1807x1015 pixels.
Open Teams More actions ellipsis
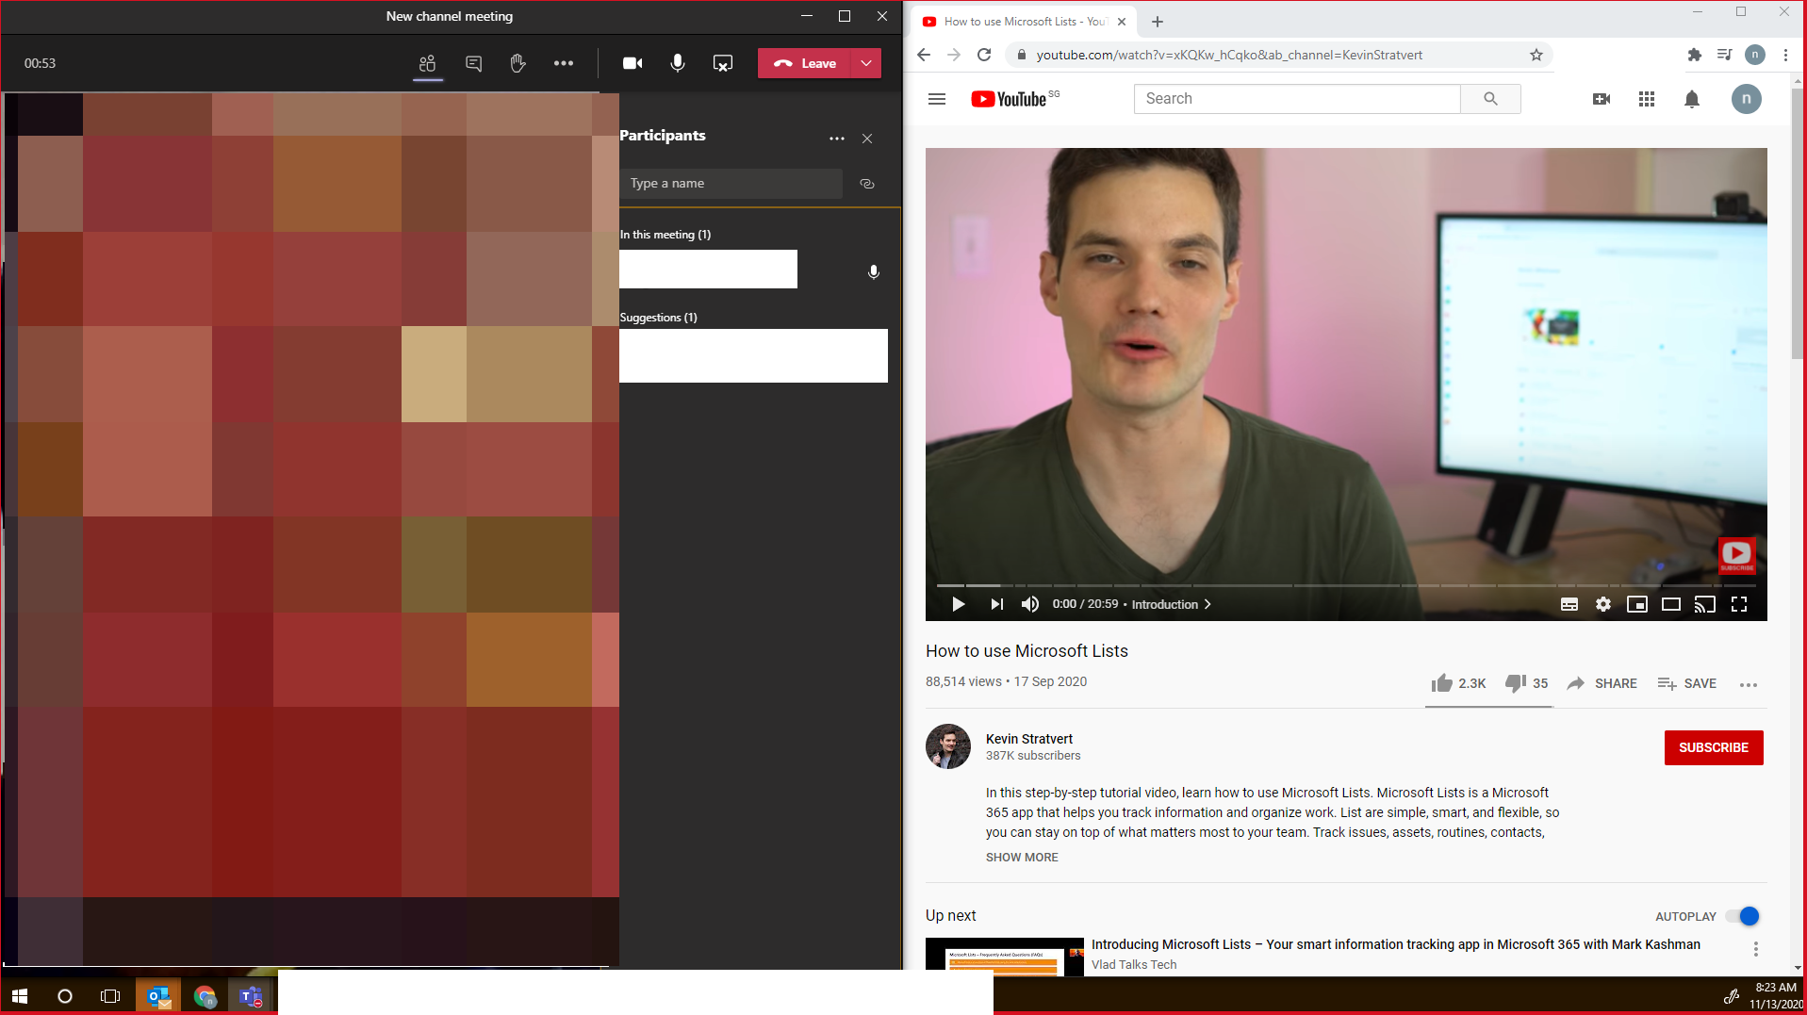coord(564,63)
